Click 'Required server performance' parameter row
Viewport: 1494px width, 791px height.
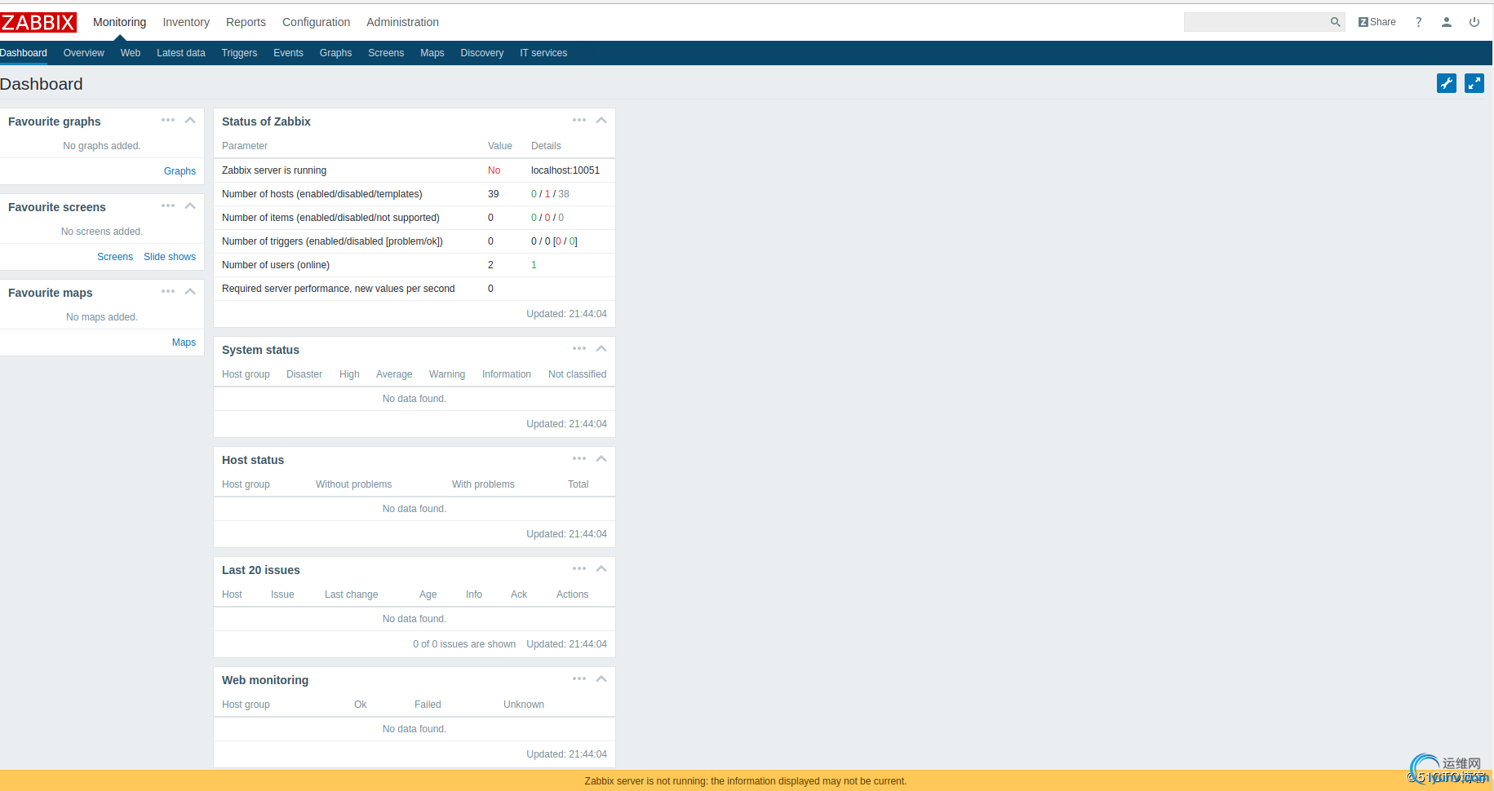(x=415, y=289)
